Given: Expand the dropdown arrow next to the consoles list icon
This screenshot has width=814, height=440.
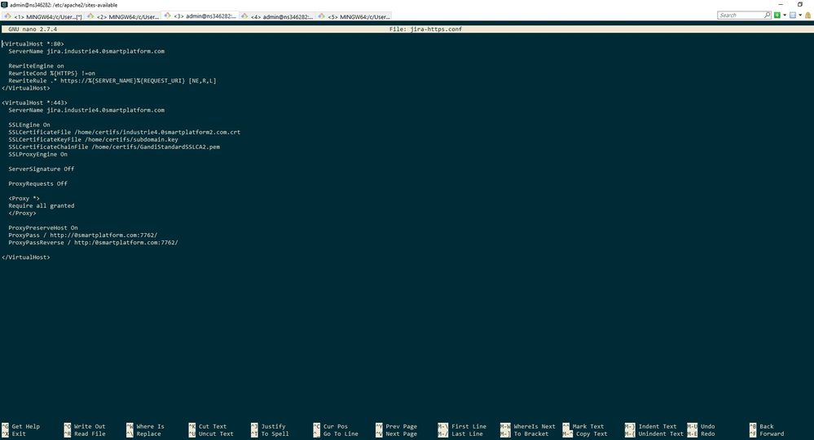Looking at the screenshot, I should click(800, 15).
